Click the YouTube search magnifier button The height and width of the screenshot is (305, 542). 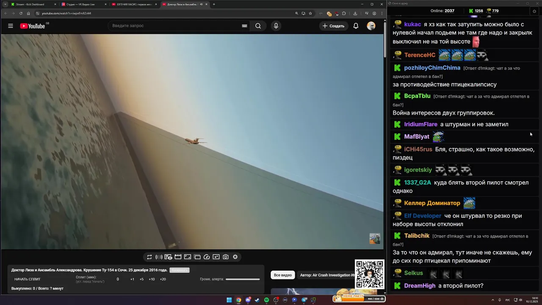258,26
